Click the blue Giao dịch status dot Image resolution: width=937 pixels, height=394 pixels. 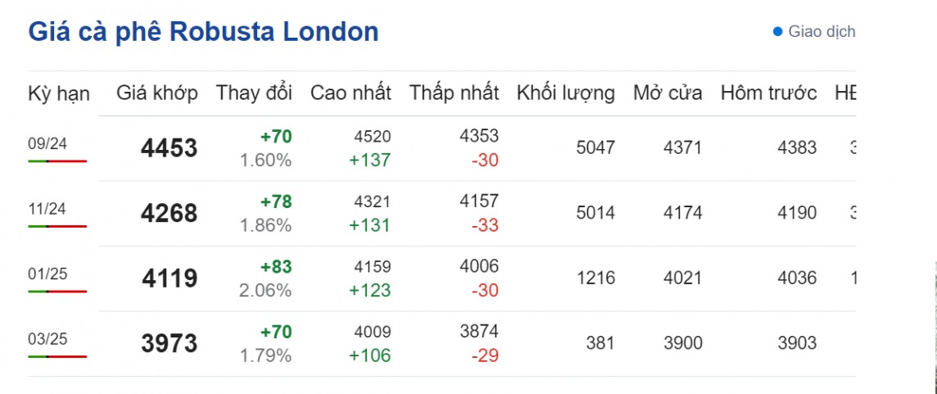pyautogui.click(x=777, y=32)
